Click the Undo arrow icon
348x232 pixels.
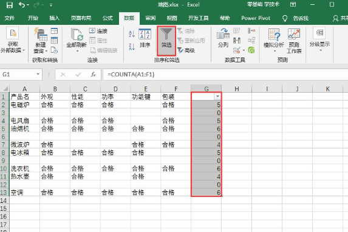[x=22, y=5]
